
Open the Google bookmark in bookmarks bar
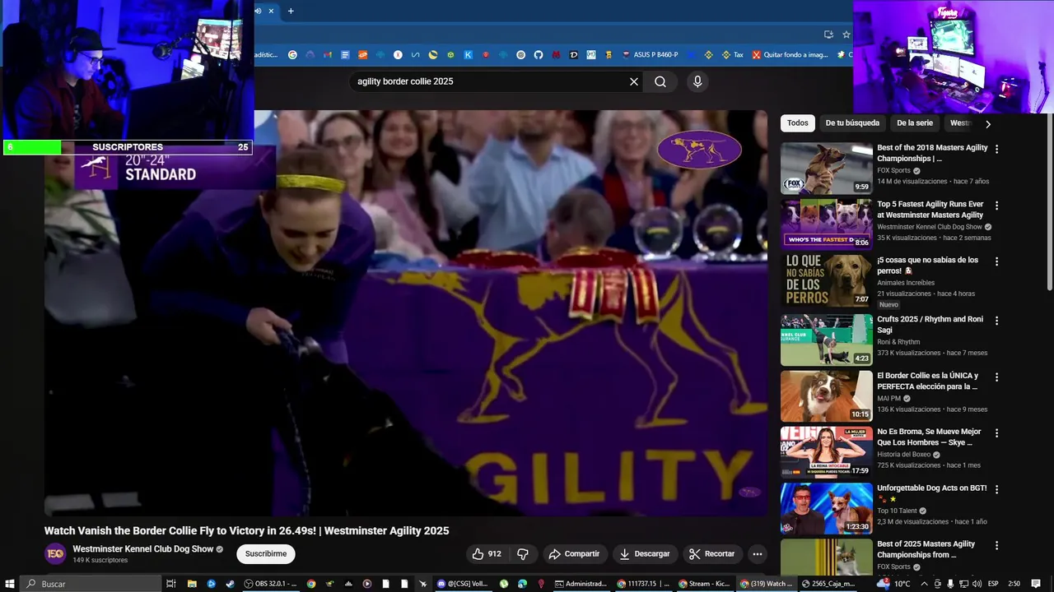[292, 55]
